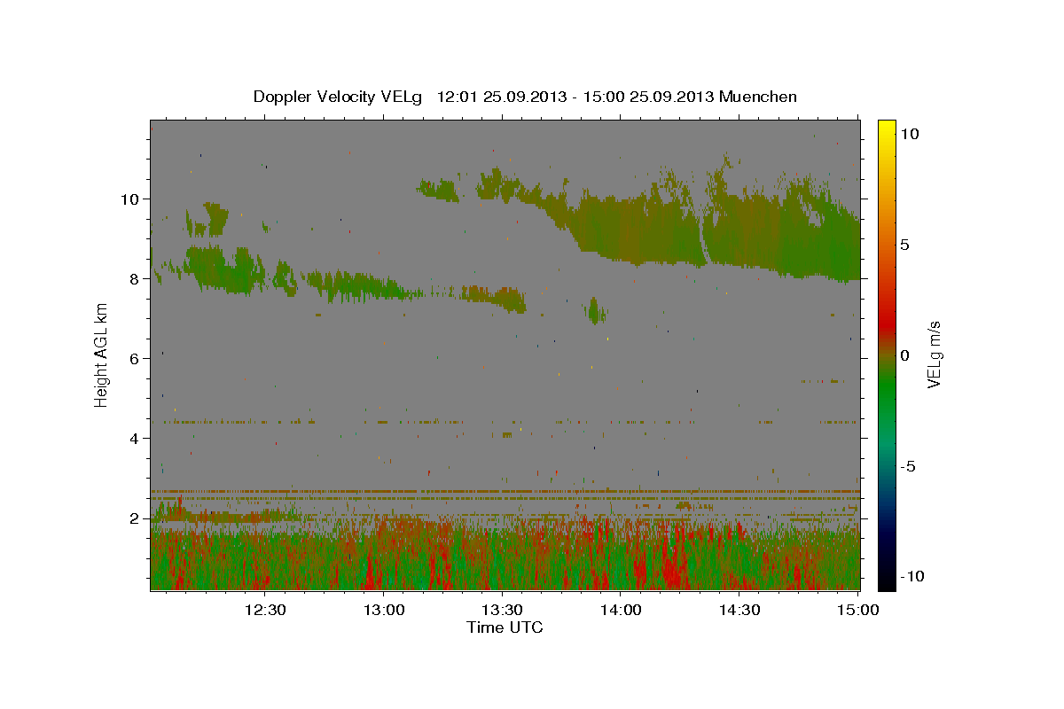Click the yellow top of the colorbar
Viewport: 1064px width, 709px height.
pyautogui.click(x=886, y=129)
